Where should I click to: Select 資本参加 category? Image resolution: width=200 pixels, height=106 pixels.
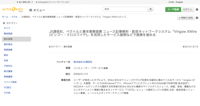coord(8,44)
